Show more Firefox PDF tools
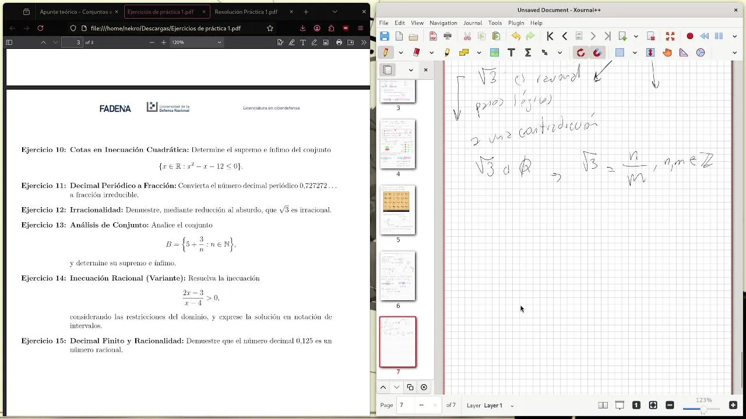Viewport: 746px width, 419px height. (364, 42)
